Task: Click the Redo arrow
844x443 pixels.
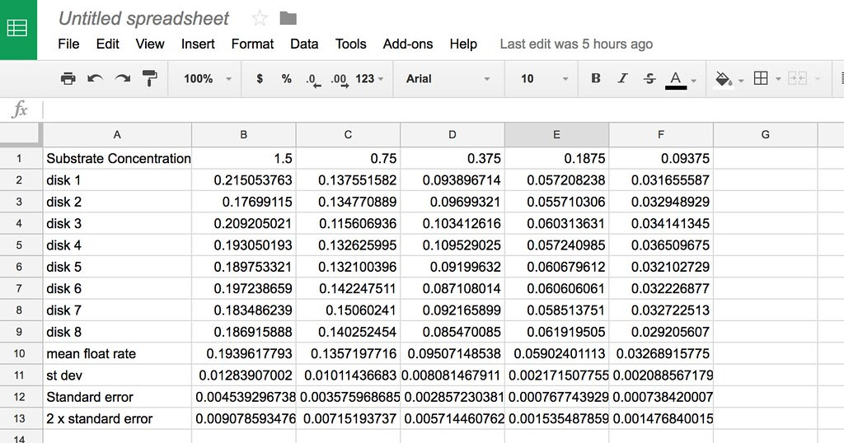Action: pos(123,79)
